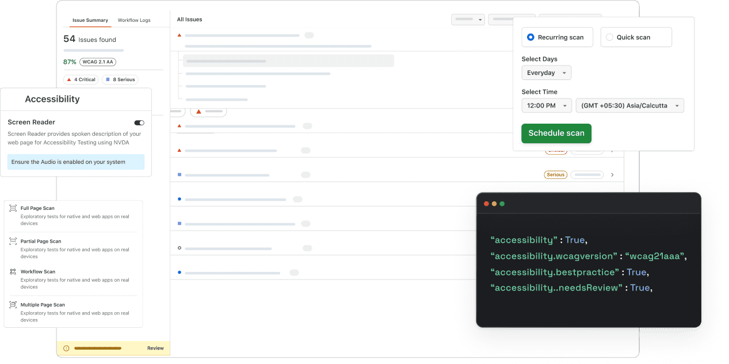Click the yellow minimize dot on code window
This screenshot has height=364, width=729.
point(494,204)
